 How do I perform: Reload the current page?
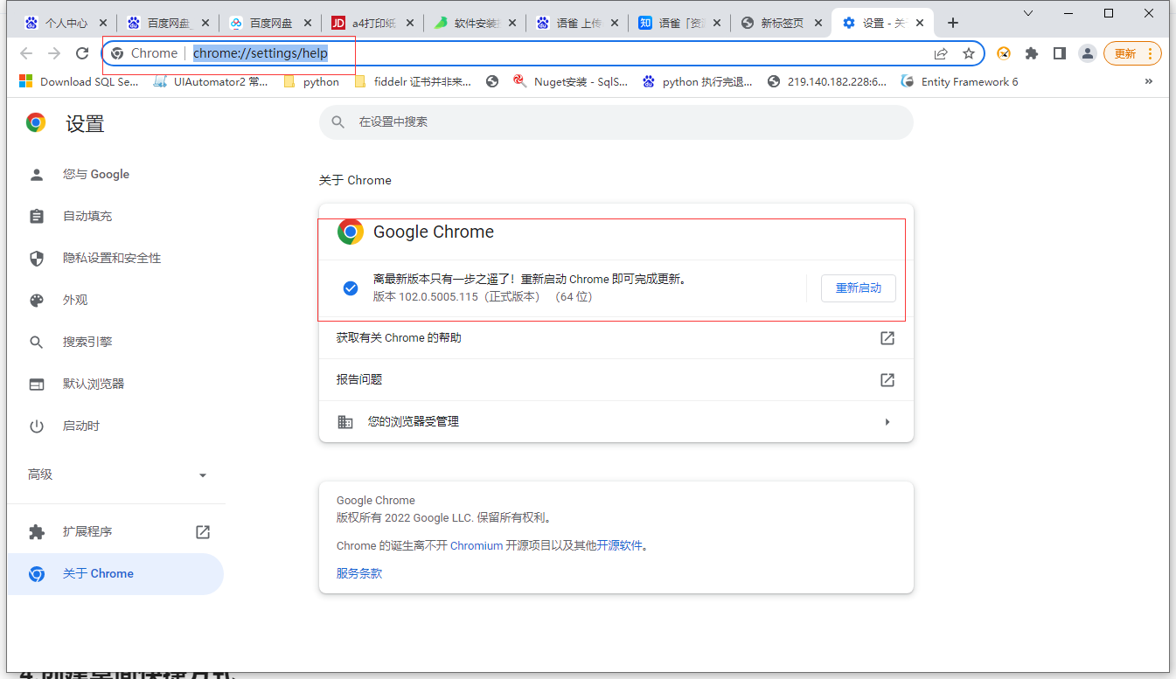(82, 53)
